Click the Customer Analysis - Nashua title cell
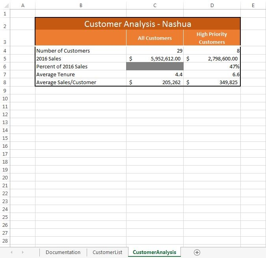Image resolution: width=266 pixels, height=258 pixels. (138, 24)
